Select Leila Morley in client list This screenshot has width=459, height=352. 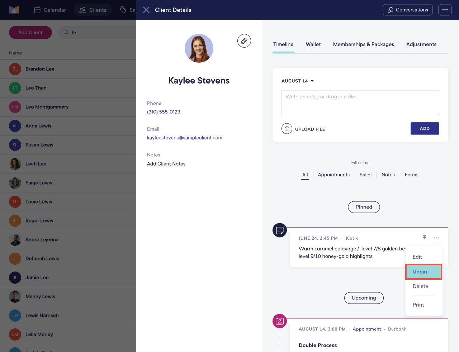point(68,334)
